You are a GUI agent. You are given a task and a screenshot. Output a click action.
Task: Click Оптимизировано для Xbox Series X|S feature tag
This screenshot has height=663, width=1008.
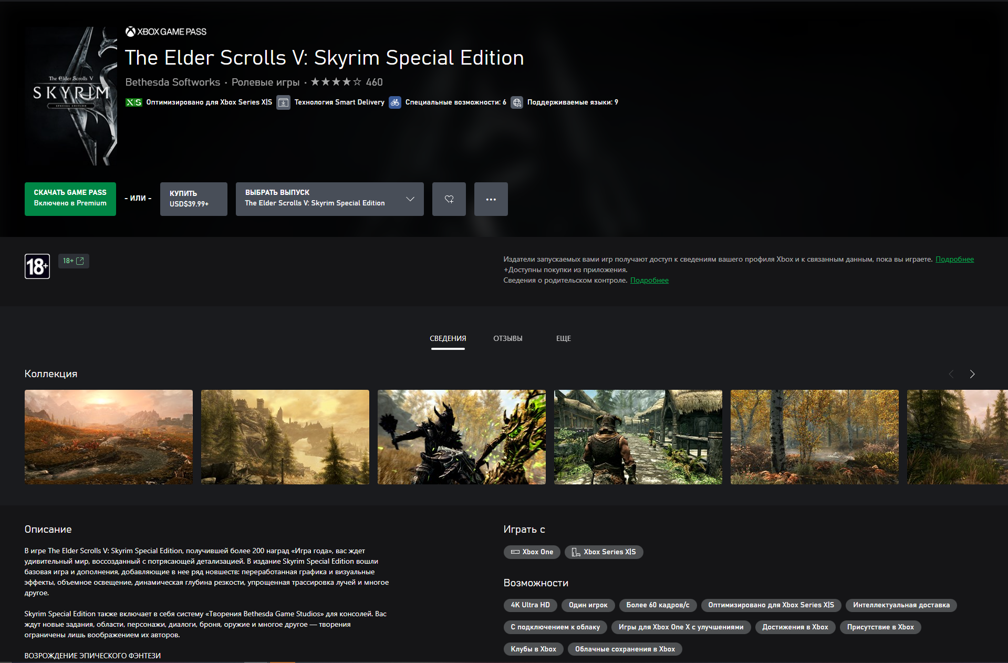pyautogui.click(x=771, y=605)
